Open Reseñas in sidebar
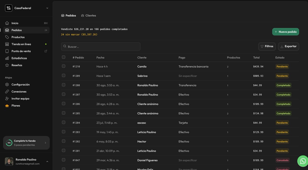Image resolution: width=308 pixels, height=170 pixels. (x=26, y=65)
